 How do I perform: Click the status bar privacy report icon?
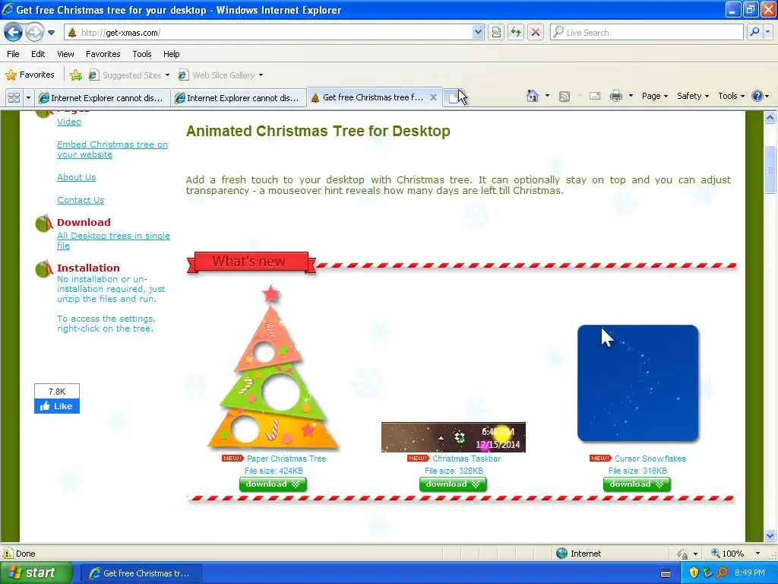(683, 554)
